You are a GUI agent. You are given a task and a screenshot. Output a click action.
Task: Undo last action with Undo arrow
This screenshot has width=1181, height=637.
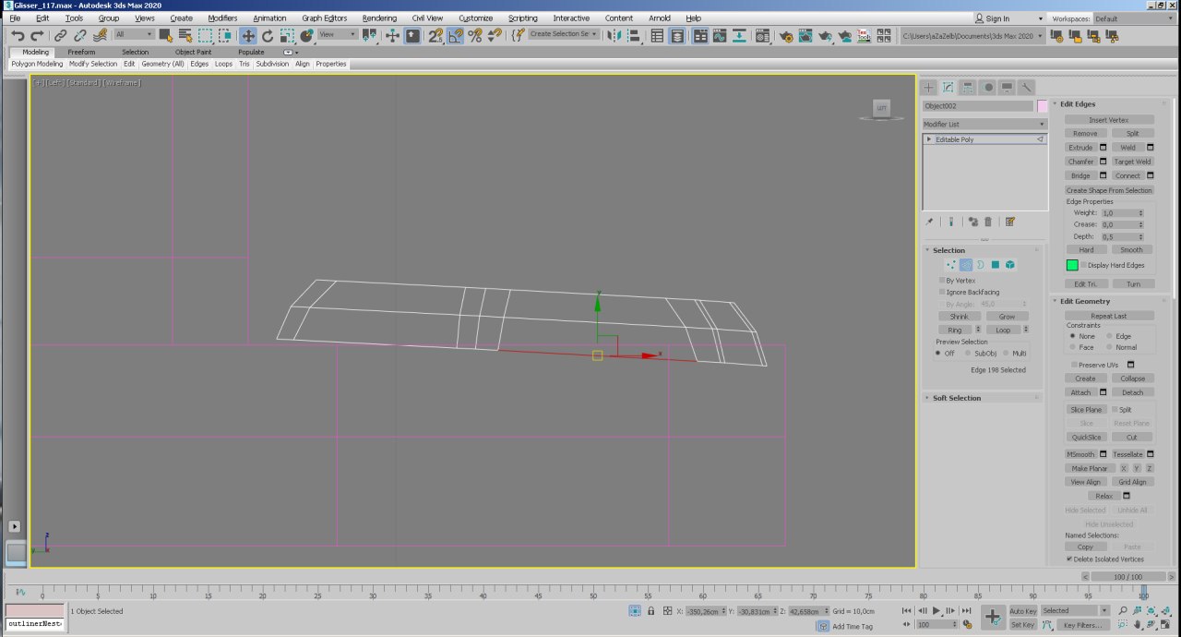(18, 35)
